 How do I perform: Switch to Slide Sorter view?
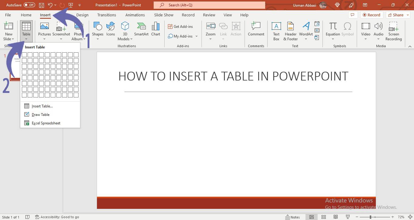click(323, 217)
